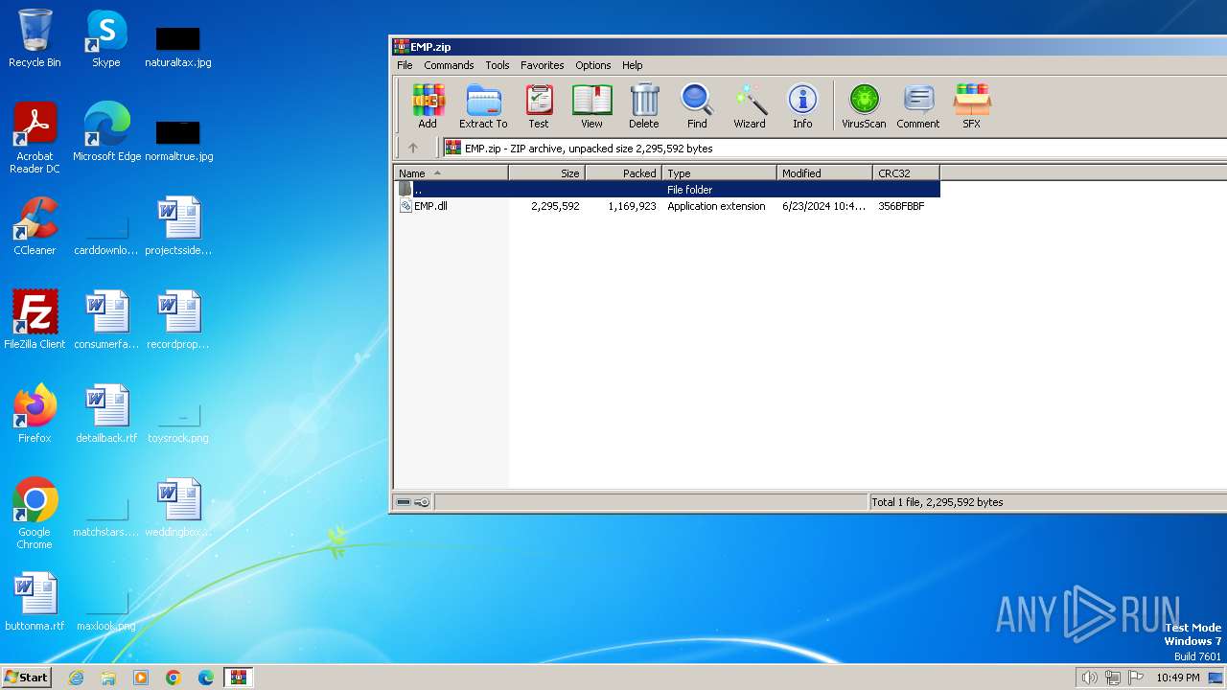
Task: Click the taskbar clock showing 10:49 PM
Action: tap(1178, 678)
